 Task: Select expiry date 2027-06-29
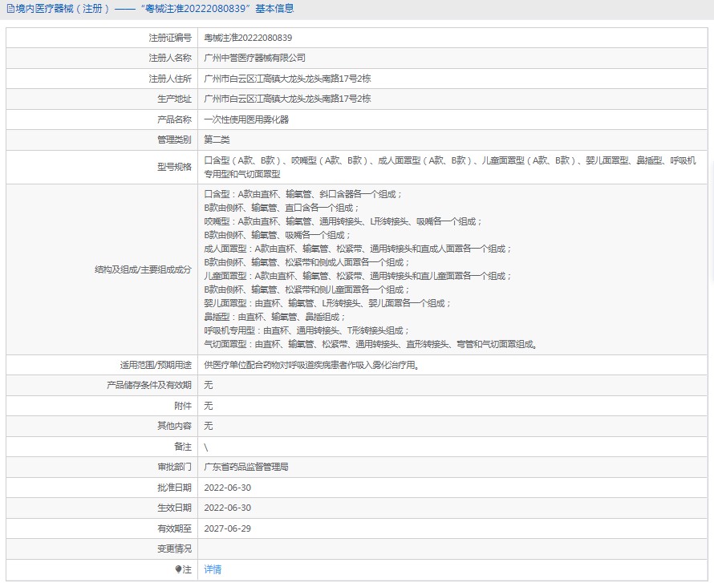[x=227, y=528]
